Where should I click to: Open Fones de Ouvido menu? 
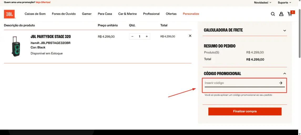[x=64, y=14]
